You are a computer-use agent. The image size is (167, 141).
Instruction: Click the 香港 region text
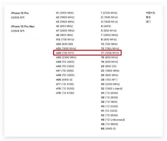[148, 17]
